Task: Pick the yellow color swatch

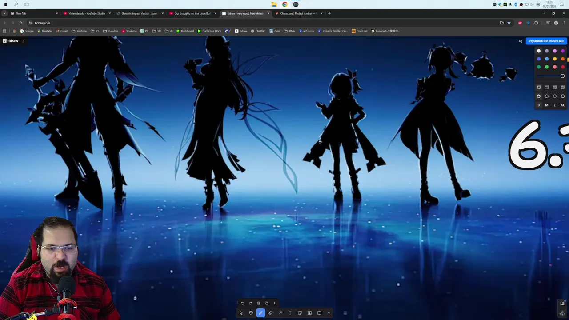Action: [x=555, y=59]
